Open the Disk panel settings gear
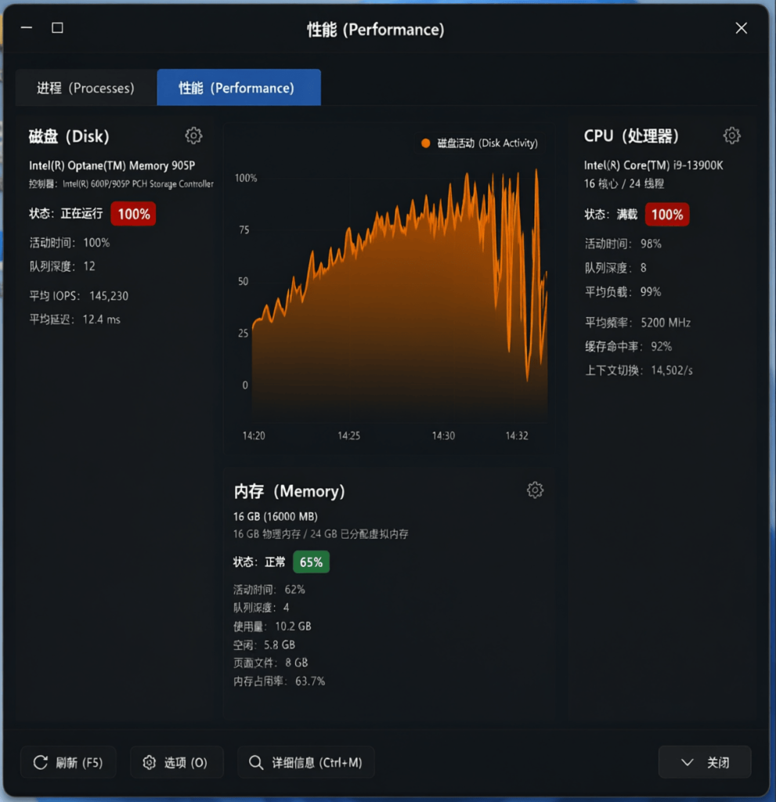Viewport: 776px width, 802px height. (193, 135)
